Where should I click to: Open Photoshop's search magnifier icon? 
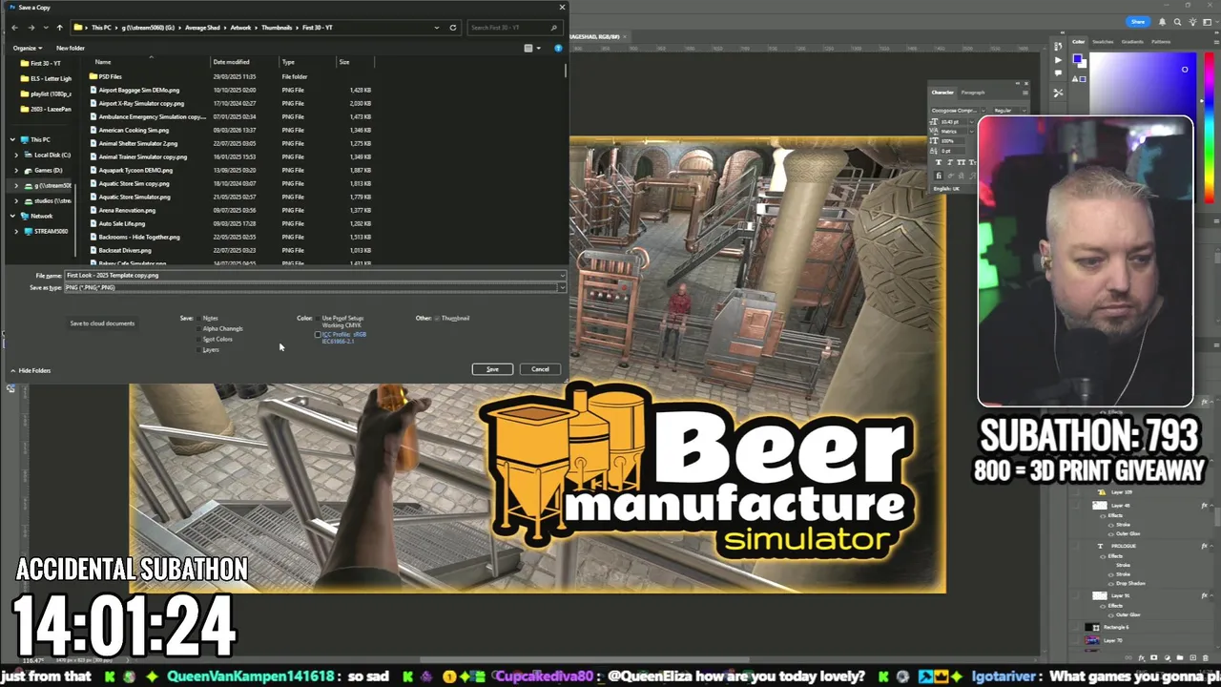pyautogui.click(x=1177, y=22)
